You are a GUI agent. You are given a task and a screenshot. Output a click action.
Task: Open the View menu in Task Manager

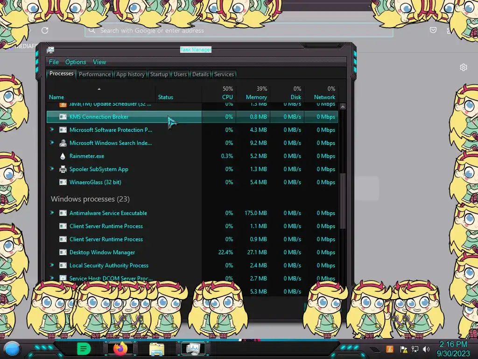[99, 62]
